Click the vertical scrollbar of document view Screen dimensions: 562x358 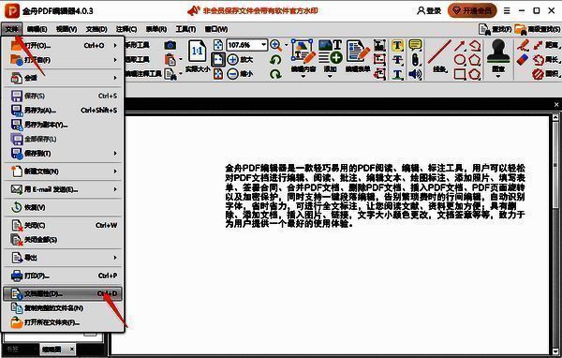(555, 233)
